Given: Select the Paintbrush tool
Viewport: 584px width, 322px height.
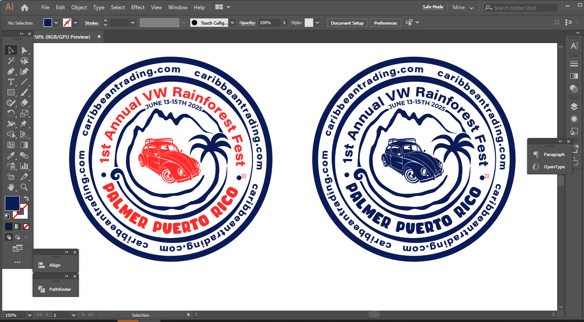Looking at the screenshot, I should (x=24, y=92).
